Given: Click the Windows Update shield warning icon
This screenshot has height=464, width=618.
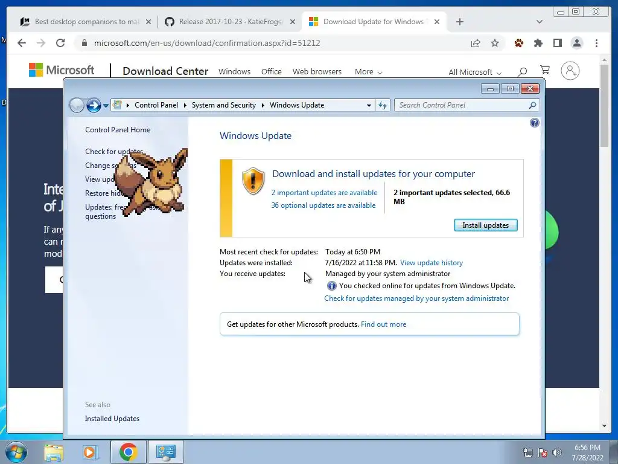Looking at the screenshot, I should click(x=253, y=181).
